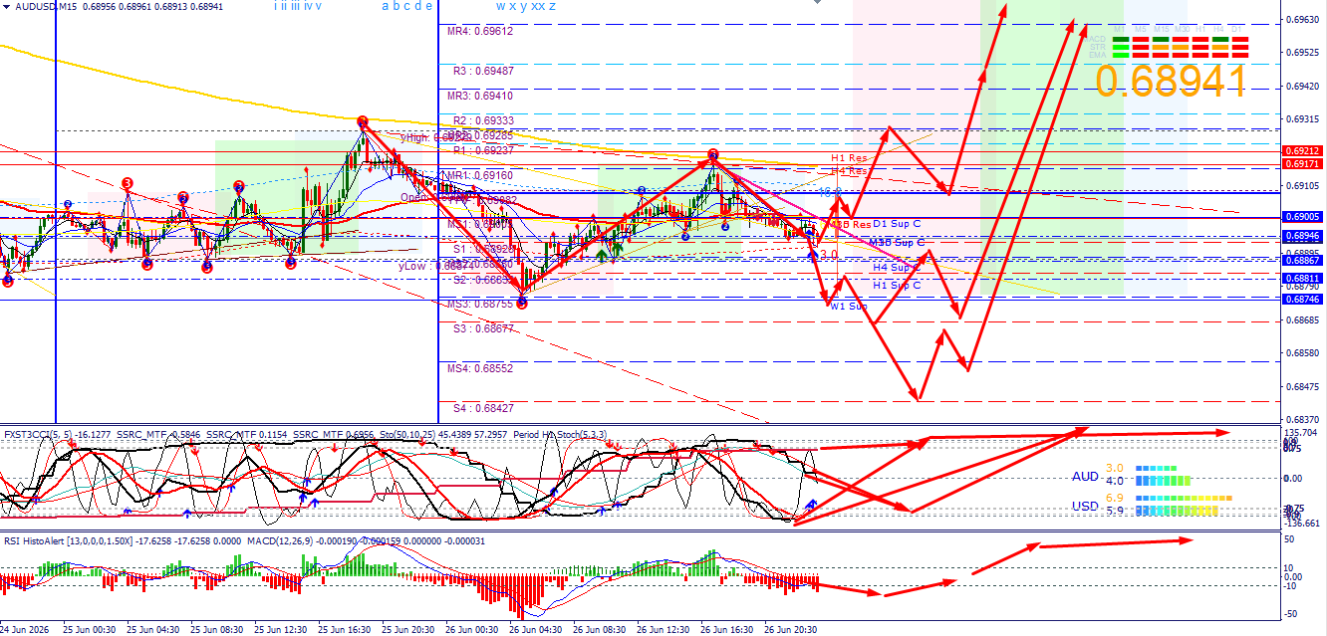The height and width of the screenshot is (636, 1327).
Task: Click the USD currency strength label
Action: coord(1085,507)
